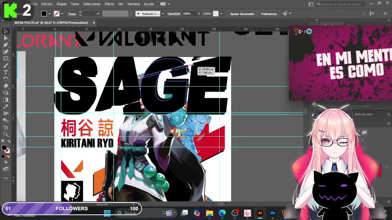Screen dimensions: 392x220
Task: Open drawing mode options in toolbar
Action: [x=6, y=162]
